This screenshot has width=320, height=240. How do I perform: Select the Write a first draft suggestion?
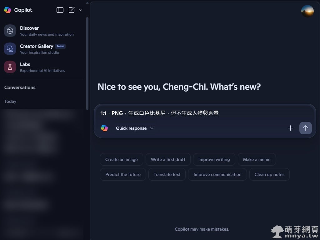(x=168, y=159)
